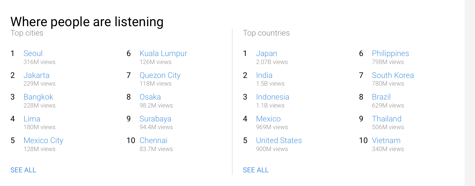Click the Chennai city link

tap(153, 140)
